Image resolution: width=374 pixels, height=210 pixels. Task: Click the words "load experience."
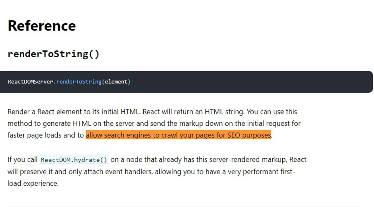tap(33, 184)
